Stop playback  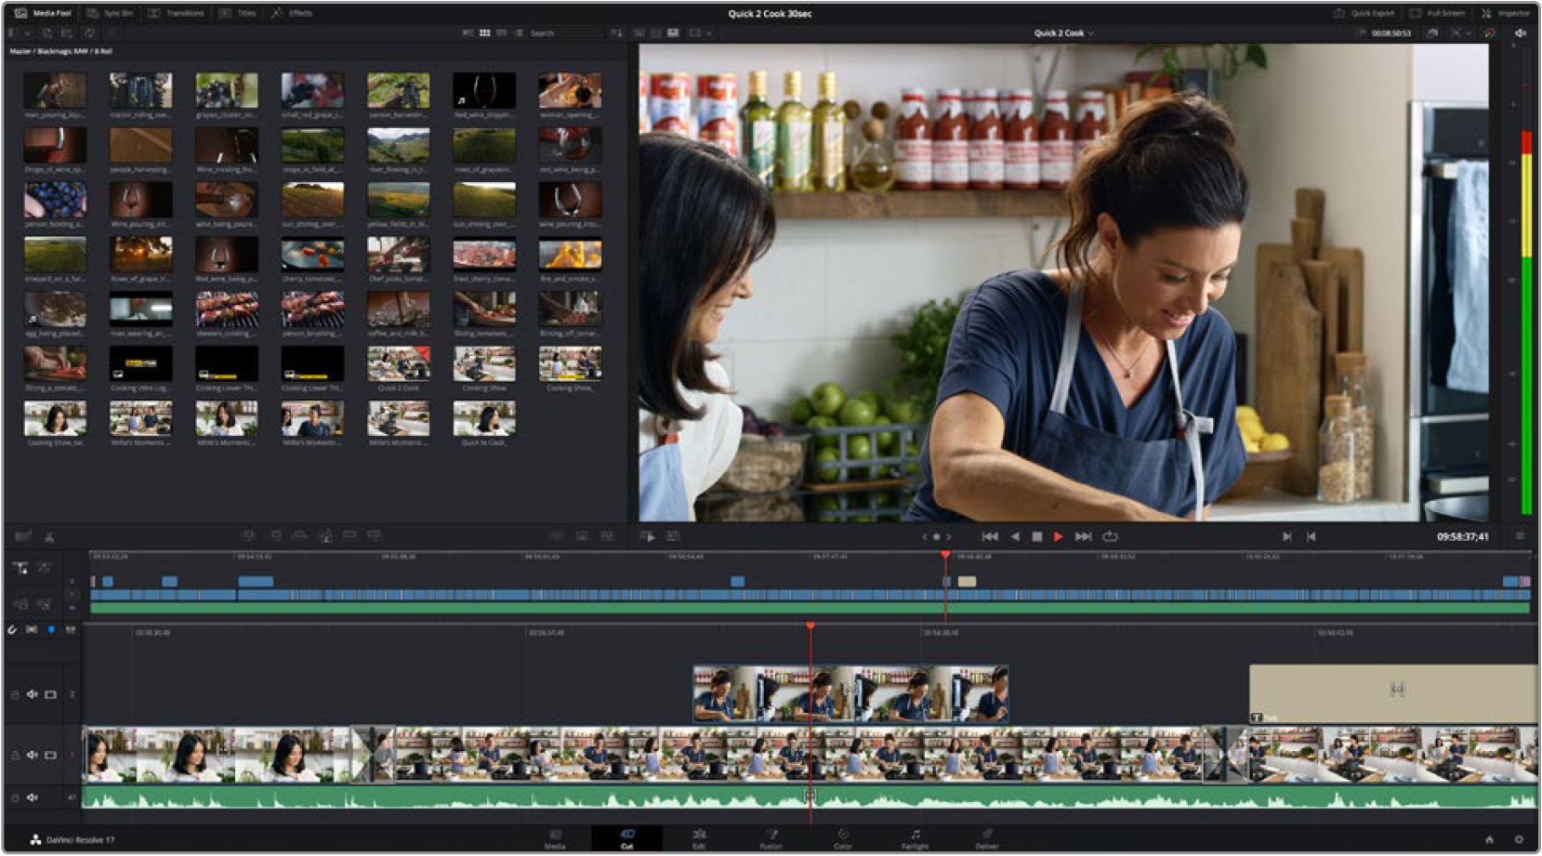coord(1037,536)
